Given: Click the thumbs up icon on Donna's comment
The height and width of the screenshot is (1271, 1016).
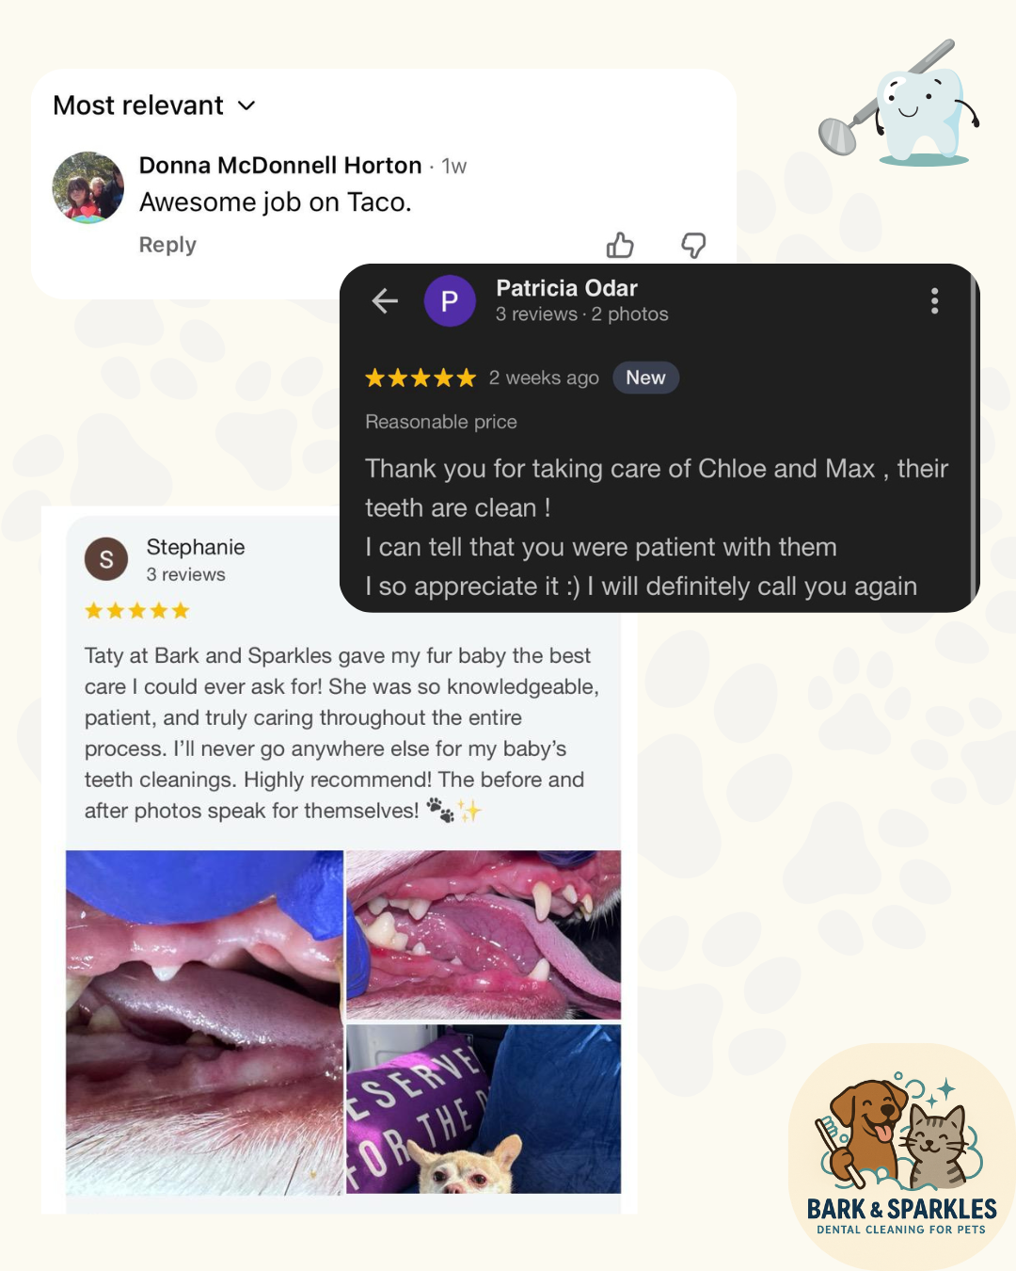Looking at the screenshot, I should 620,246.
